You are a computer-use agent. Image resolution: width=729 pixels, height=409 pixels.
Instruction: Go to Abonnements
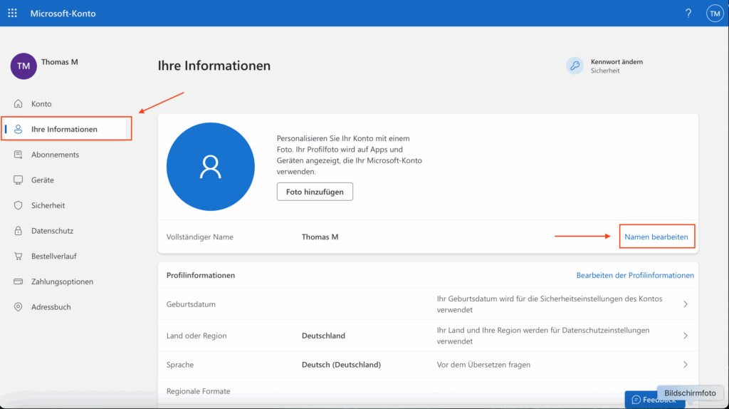[x=55, y=155]
